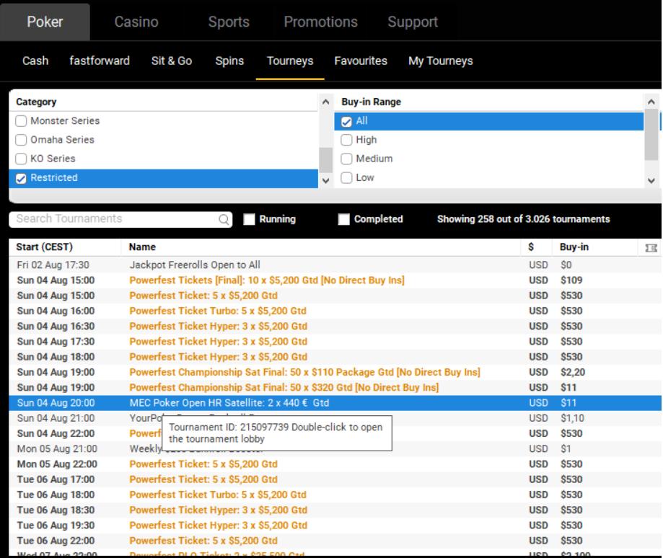Select the Medium buy-in range
The image size is (663, 558).
(x=346, y=159)
